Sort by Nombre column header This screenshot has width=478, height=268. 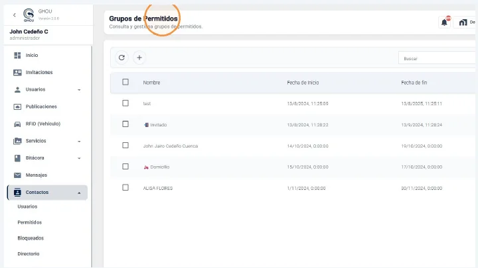[x=151, y=83]
